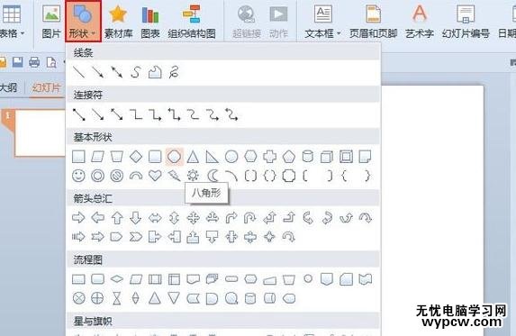This screenshot has height=336, width=516.
Task: Select the flowchart document shape
Action: pyautogui.click(x=194, y=279)
